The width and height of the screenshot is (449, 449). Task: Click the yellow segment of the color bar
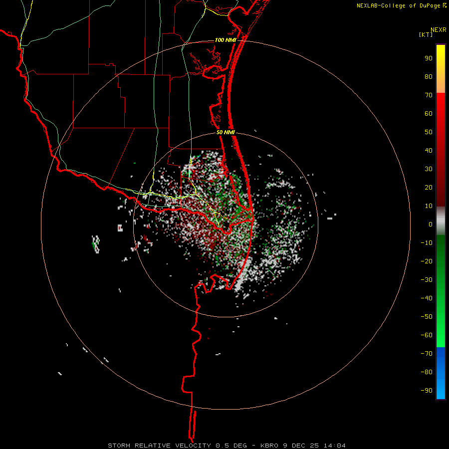(x=441, y=69)
